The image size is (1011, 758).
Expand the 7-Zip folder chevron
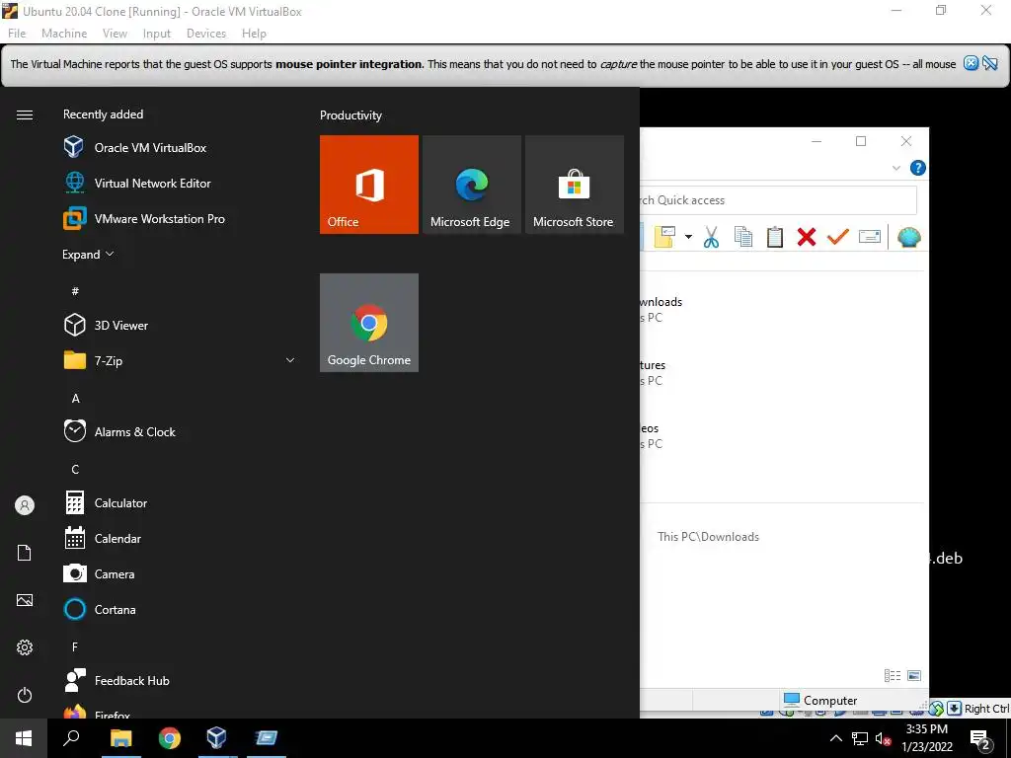point(290,360)
